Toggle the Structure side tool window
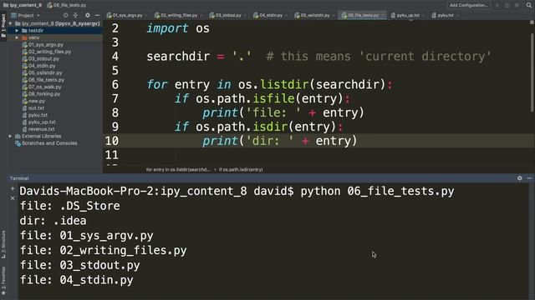This screenshot has width=535, height=300. coord(3,244)
